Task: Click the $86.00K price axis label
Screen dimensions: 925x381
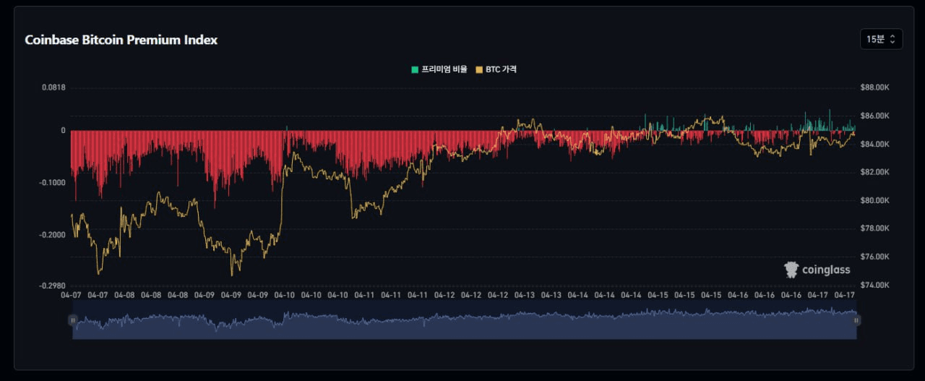Action: pyautogui.click(x=874, y=116)
